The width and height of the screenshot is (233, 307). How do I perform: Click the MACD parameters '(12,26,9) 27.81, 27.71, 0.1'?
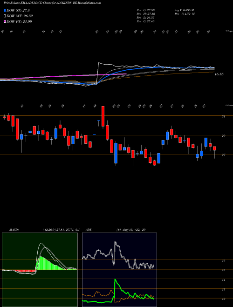pos(61,230)
